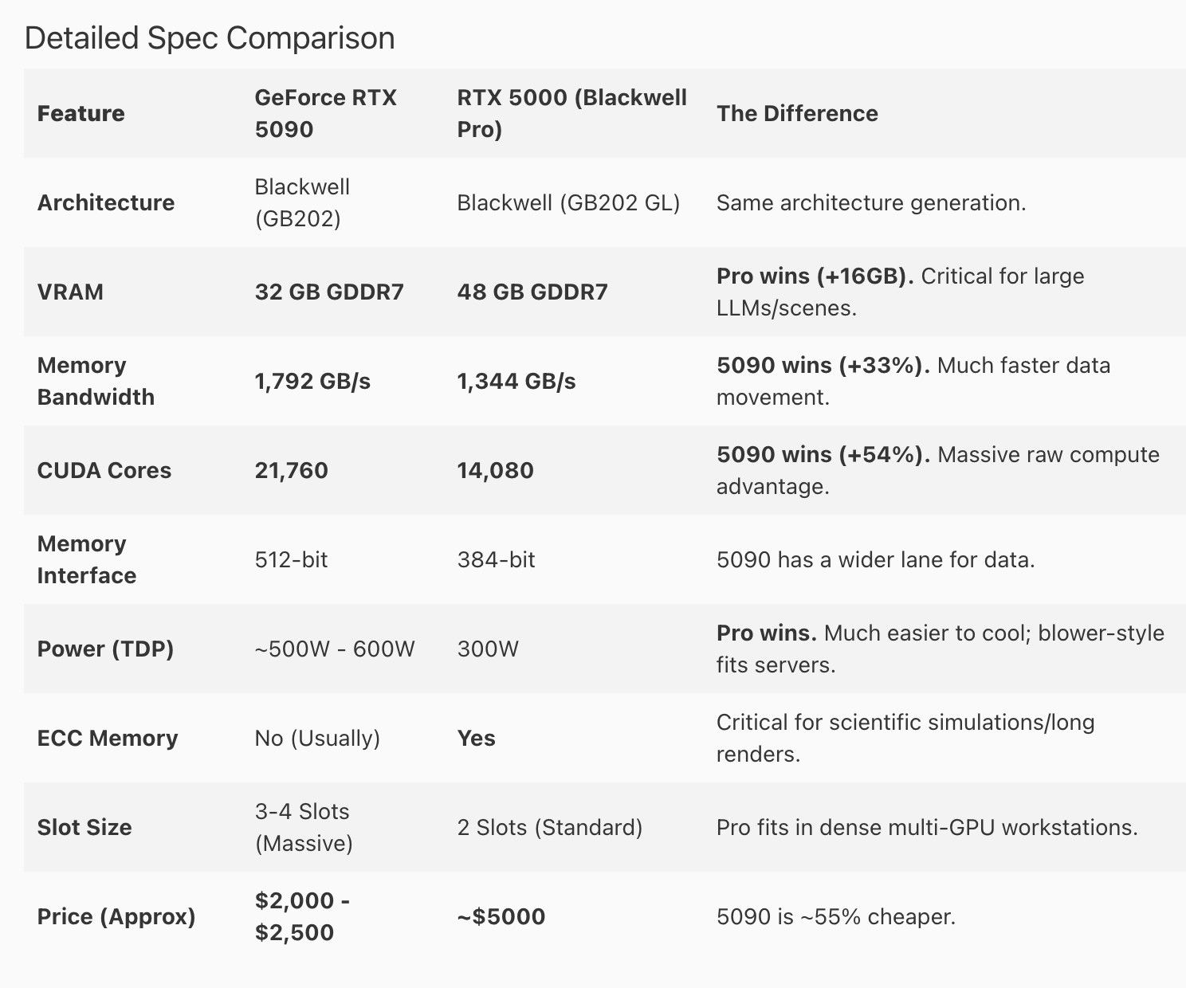
Task: Click the '2 Slots (Standard)' cell
Action: 550,827
